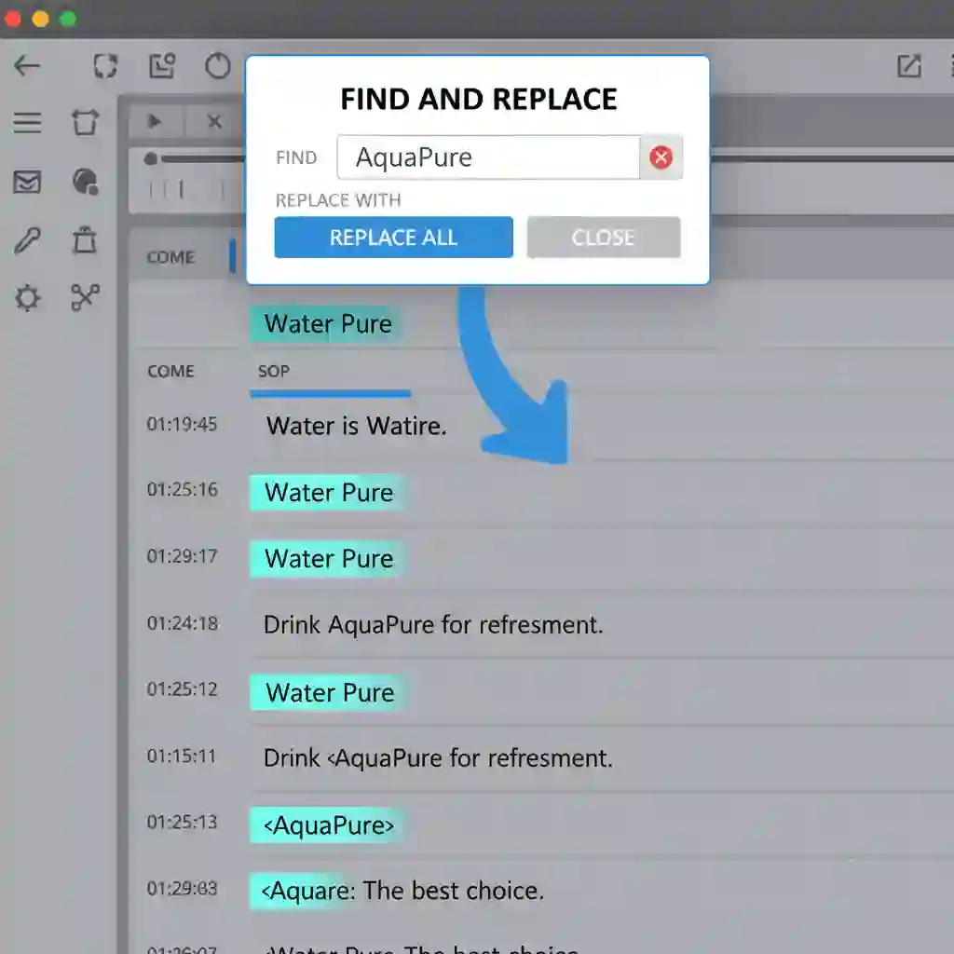
Task: Click the back arrow at top left
Action: (27, 66)
